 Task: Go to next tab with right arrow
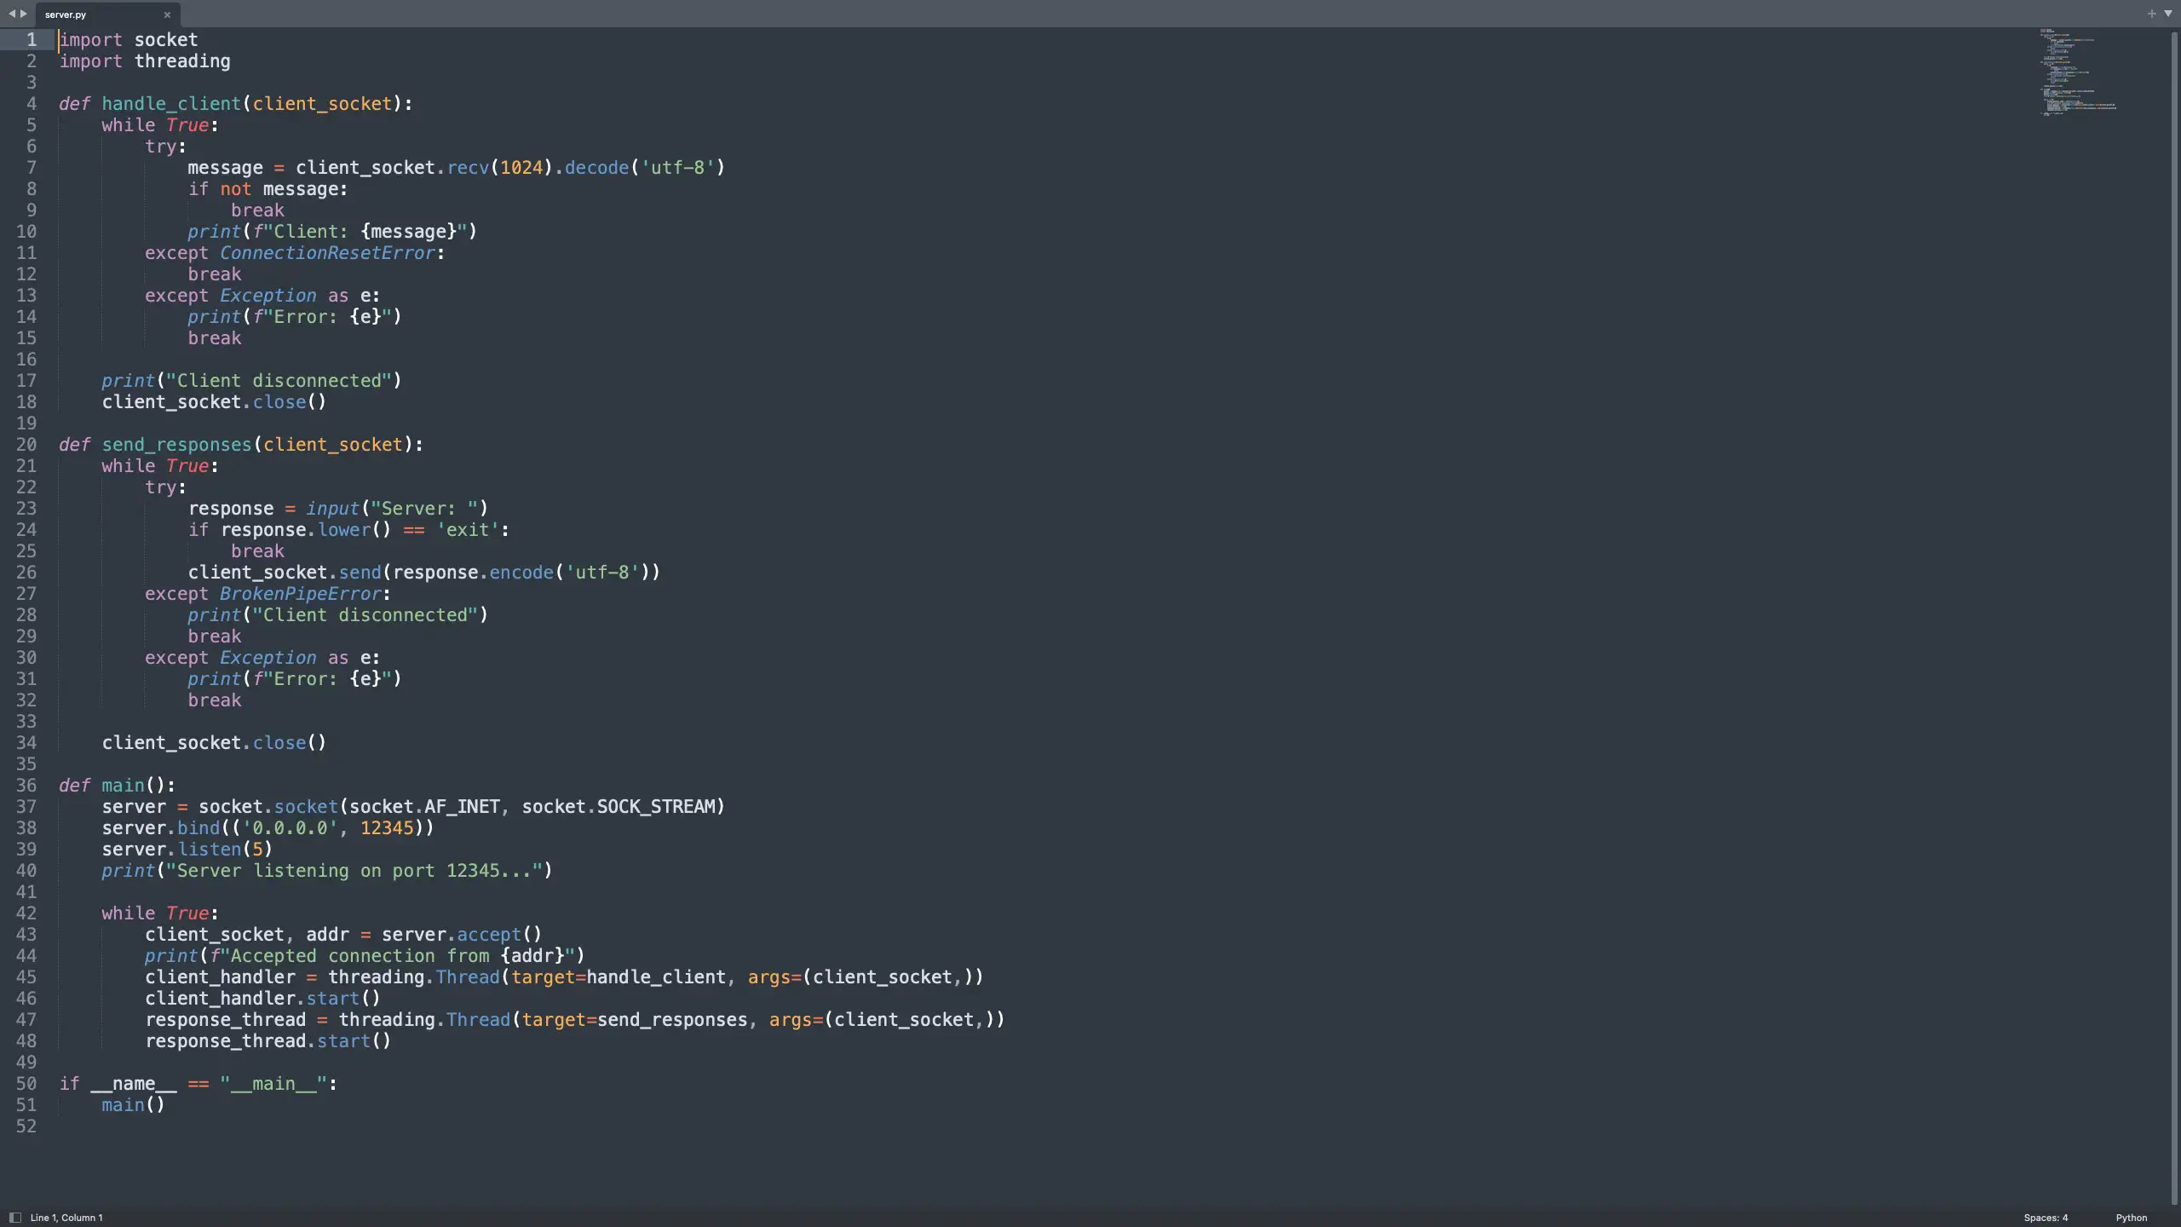(24, 14)
